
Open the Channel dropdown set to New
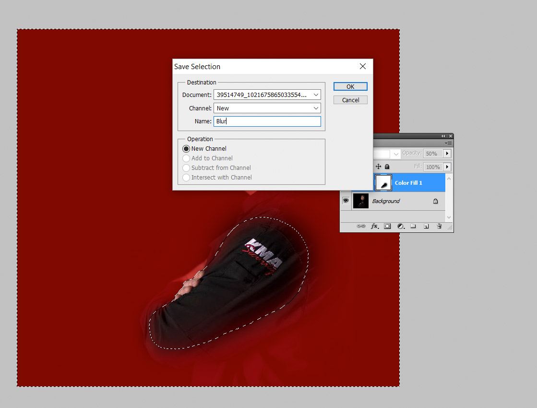point(267,108)
